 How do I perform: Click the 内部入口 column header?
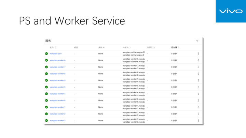point(126,47)
